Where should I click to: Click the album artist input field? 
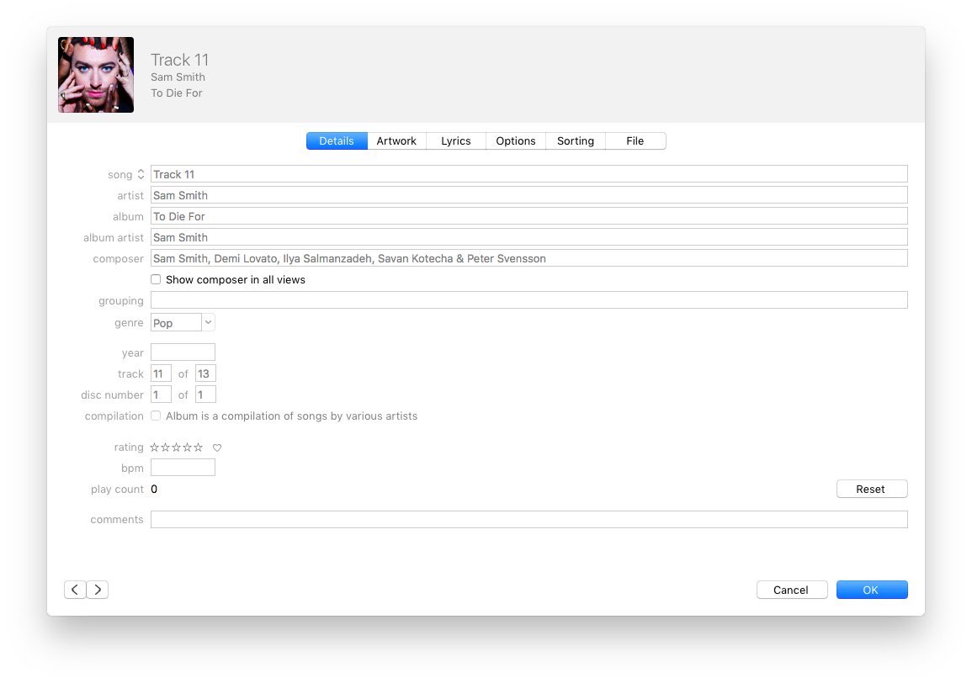click(528, 237)
